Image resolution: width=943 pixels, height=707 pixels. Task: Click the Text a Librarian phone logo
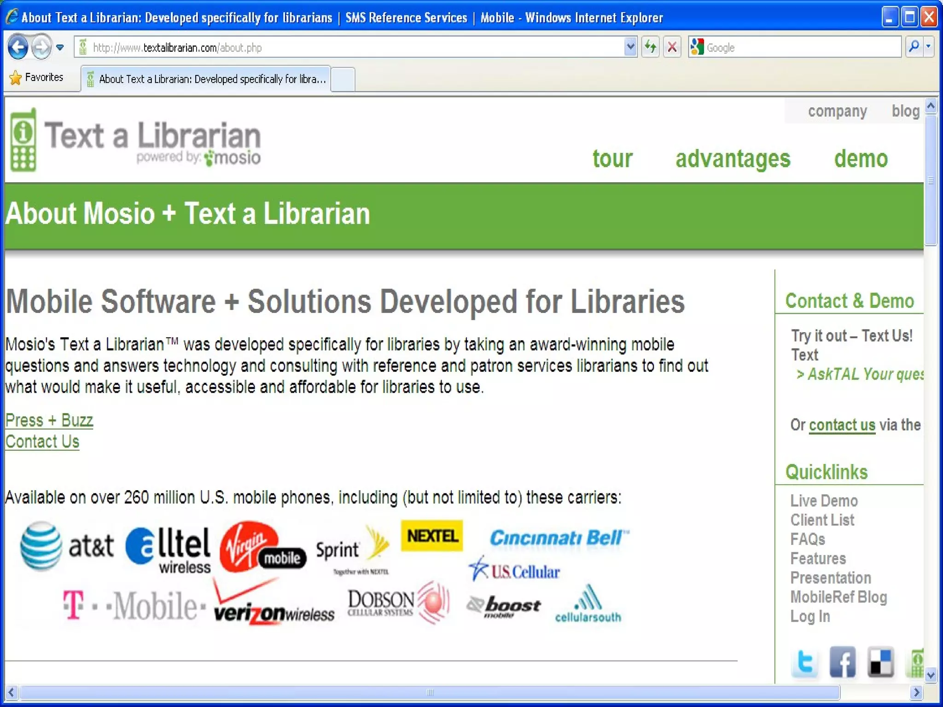[x=23, y=140]
